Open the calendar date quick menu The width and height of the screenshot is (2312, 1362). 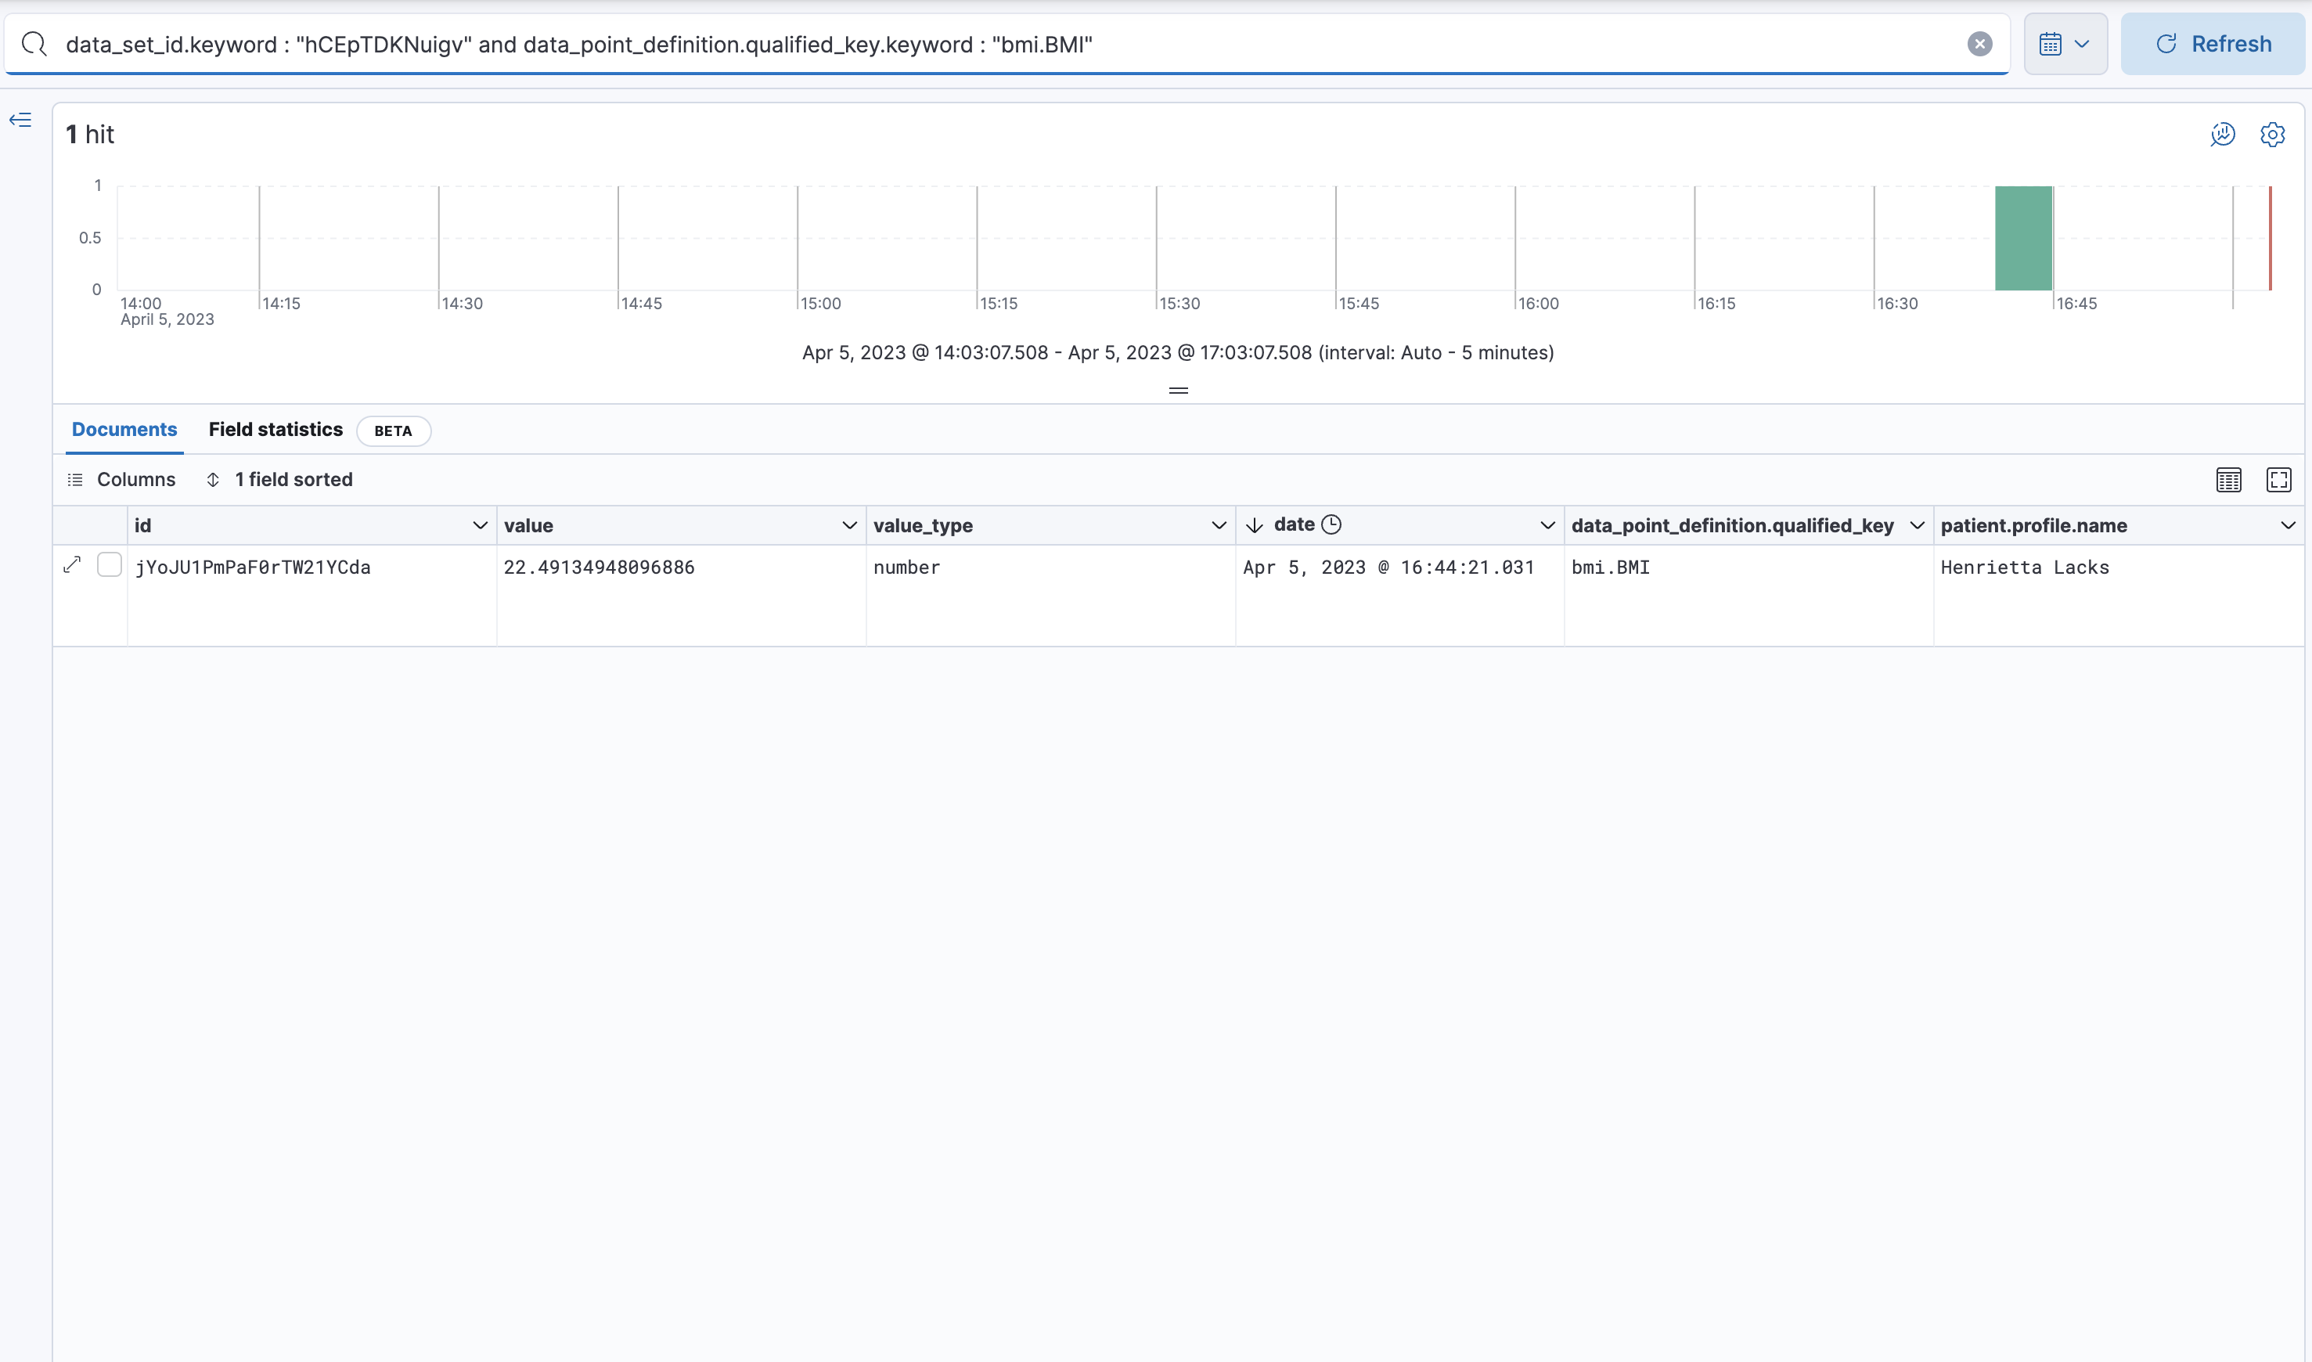tap(2065, 44)
